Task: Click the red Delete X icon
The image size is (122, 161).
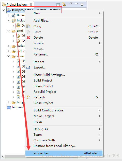Action: [28, 38]
